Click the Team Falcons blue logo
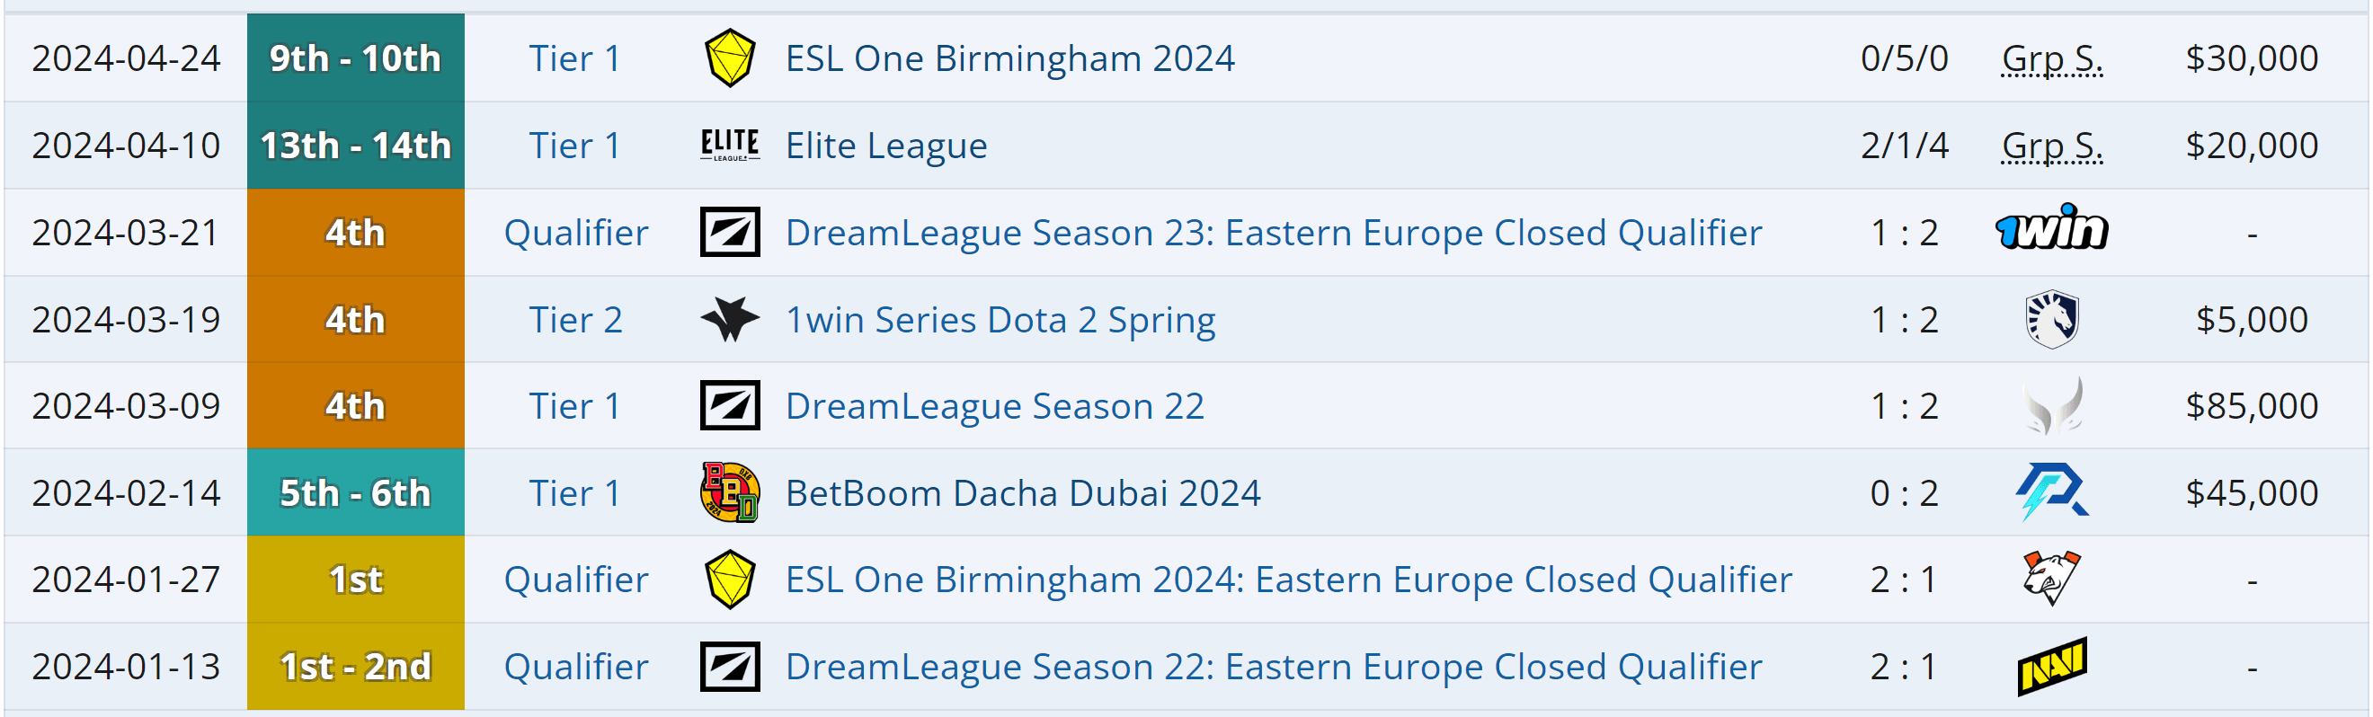Image resolution: width=2373 pixels, height=717 pixels. click(2051, 491)
